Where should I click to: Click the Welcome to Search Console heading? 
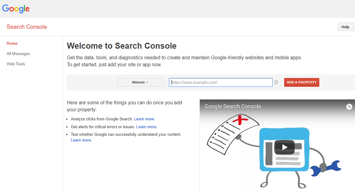[x=122, y=46]
